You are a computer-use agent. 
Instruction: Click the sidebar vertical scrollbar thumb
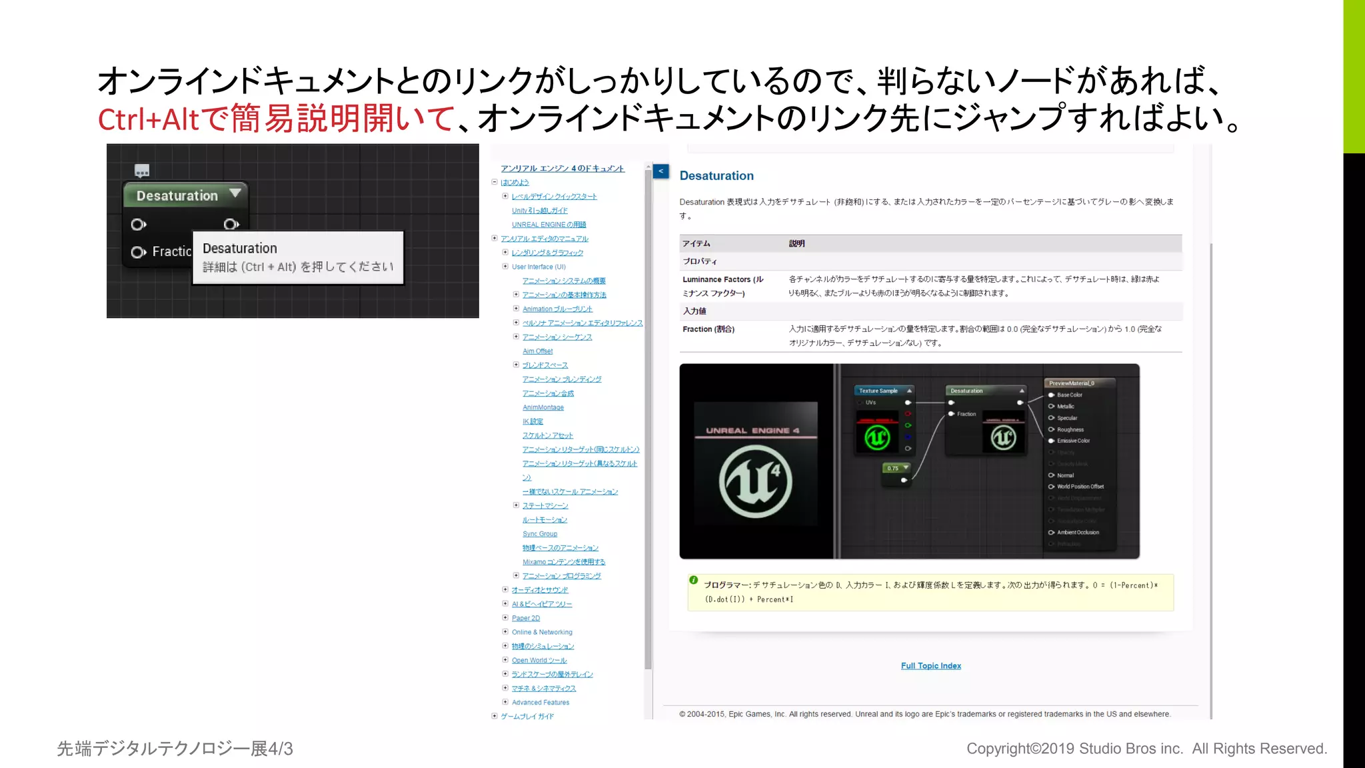coord(648,420)
